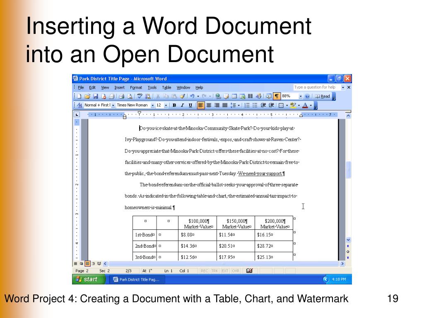Open the Line Spacing dropdown arrow
Viewport: 424px width, 318px height.
click(239, 105)
